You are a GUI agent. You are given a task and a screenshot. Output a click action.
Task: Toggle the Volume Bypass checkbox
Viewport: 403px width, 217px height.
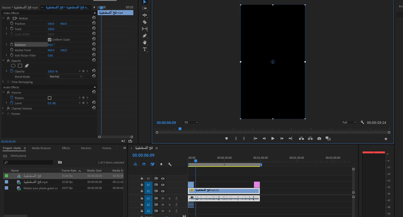tap(50, 98)
